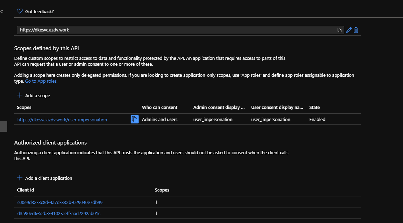The height and width of the screenshot is (223, 403).
Task: Copy the Application ID URI using copy icon
Action: click(x=339, y=30)
